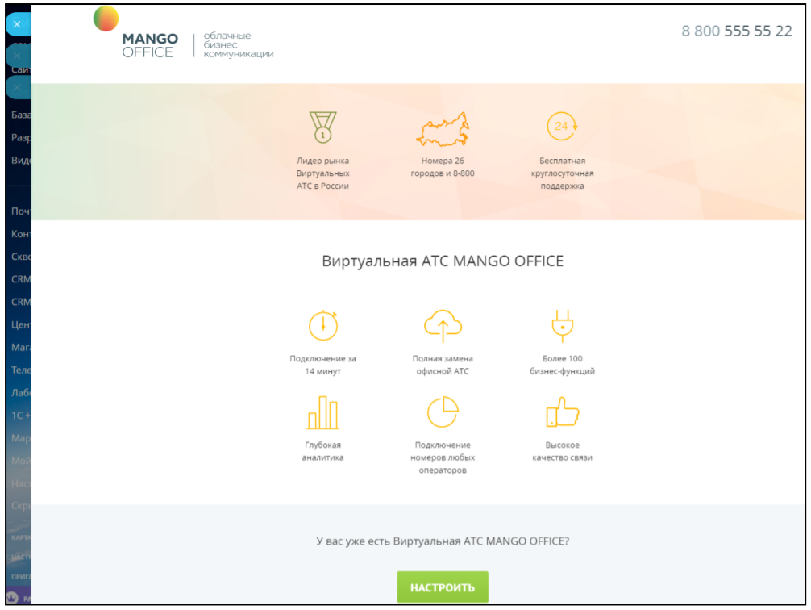Click the pie chart operators icon

pos(443,412)
